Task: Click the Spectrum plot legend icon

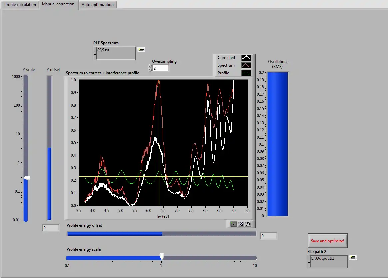Action: click(246, 65)
